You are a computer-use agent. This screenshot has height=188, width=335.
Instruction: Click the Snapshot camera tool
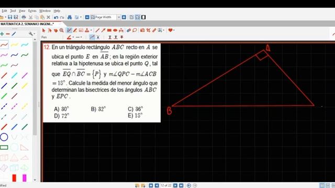coord(142,30)
